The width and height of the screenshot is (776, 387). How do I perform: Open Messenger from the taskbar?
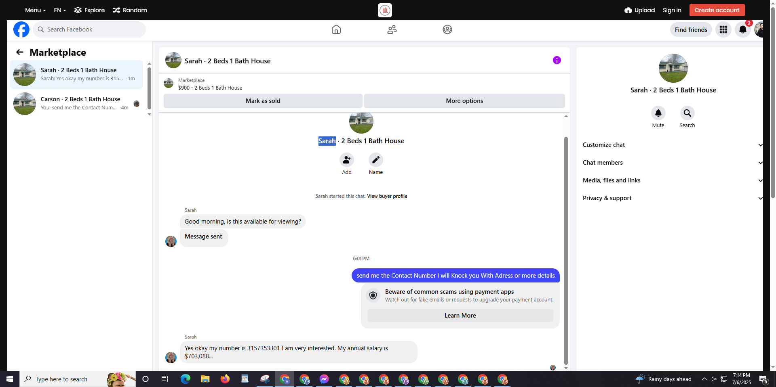coord(324,379)
